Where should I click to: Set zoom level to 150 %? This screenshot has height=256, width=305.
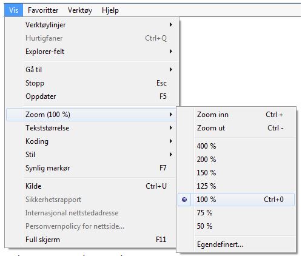coord(236,173)
